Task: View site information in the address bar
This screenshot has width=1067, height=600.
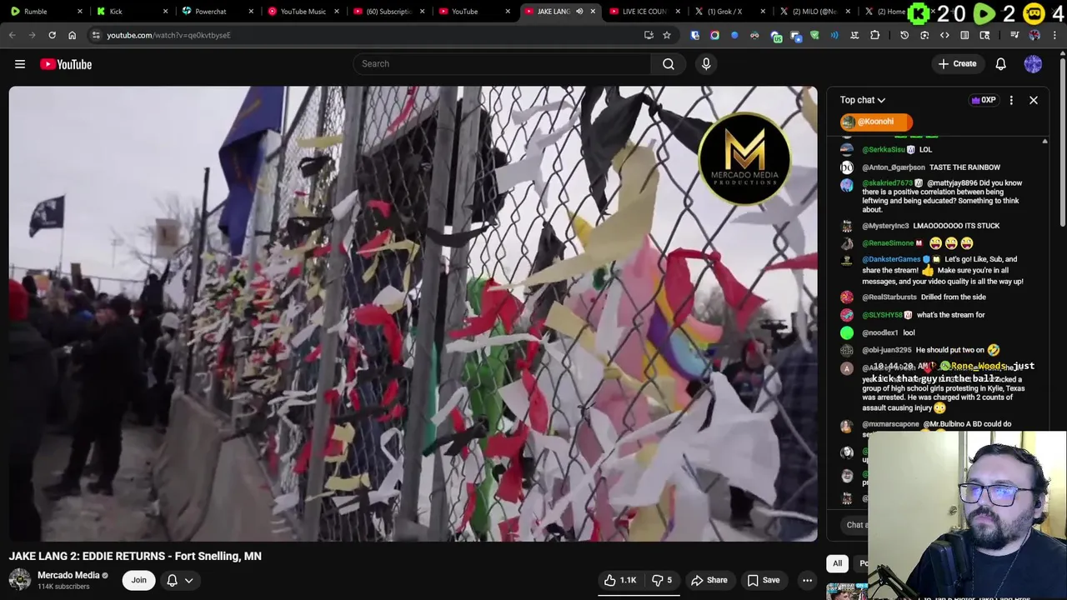Action: (96, 35)
